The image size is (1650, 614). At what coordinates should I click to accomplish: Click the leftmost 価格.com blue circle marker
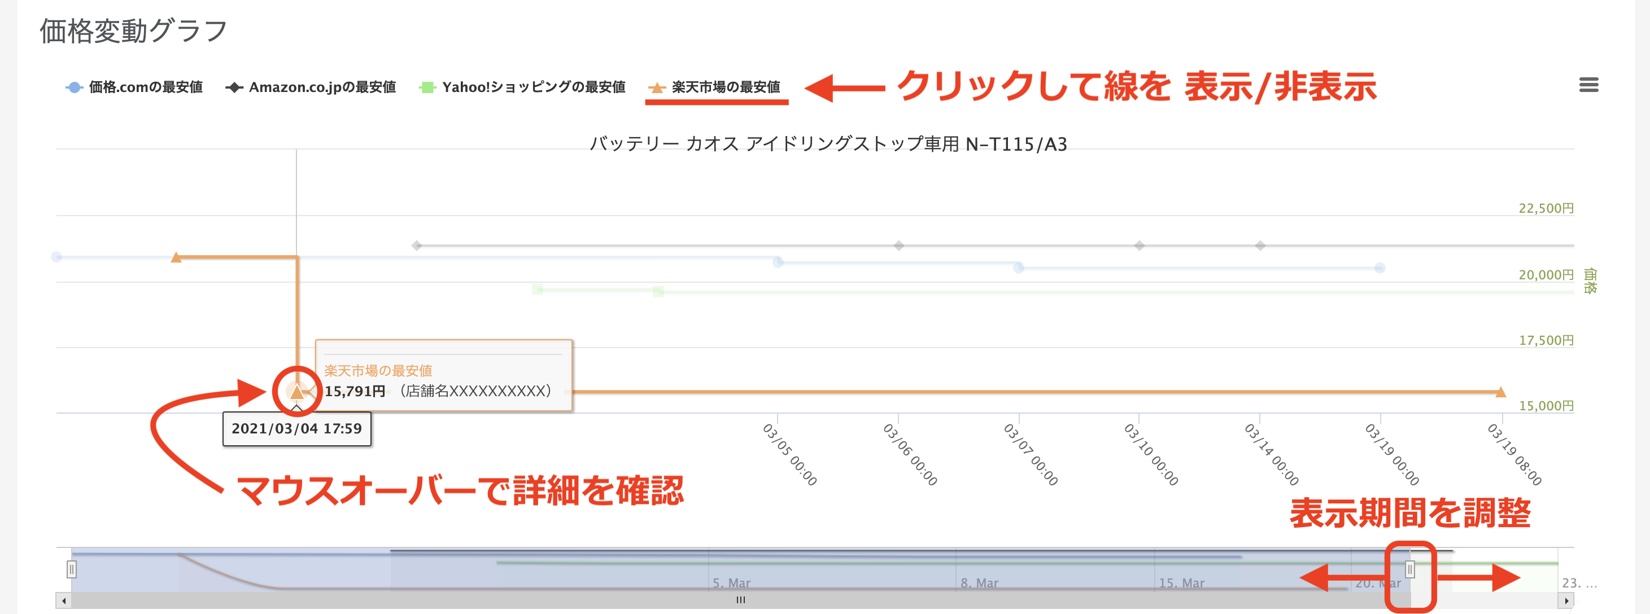[x=56, y=257]
